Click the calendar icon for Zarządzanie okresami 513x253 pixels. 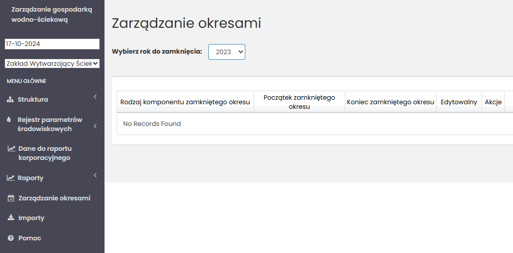pyautogui.click(x=11, y=198)
